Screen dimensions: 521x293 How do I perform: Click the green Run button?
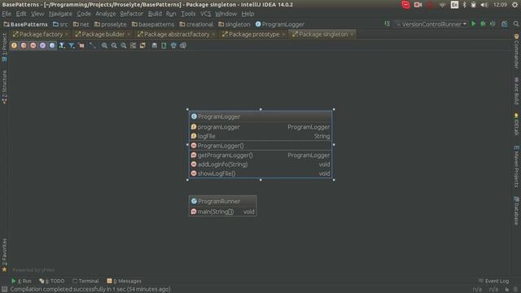[474, 24]
